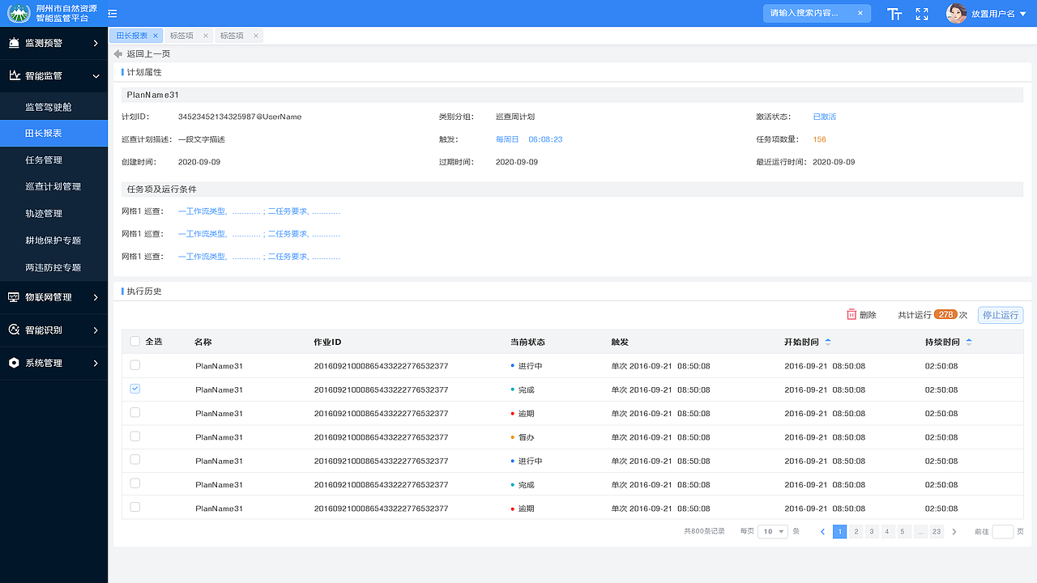Image resolution: width=1037 pixels, height=583 pixels.
Task: Click the 返回上一页 link
Action: (x=148, y=54)
